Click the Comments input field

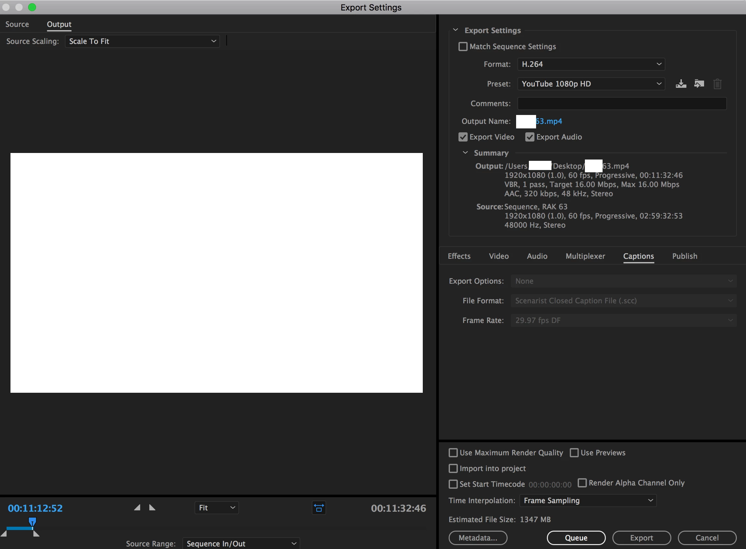point(622,104)
